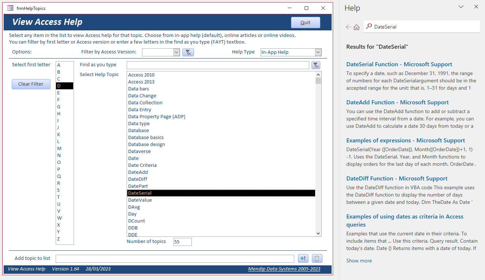Go back in the Help pane
Screen dimensions: 485x280
pos(348,27)
